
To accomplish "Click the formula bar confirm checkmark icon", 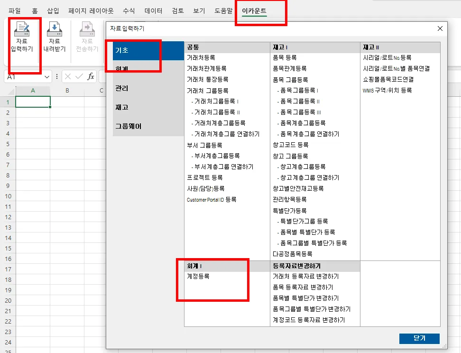I will point(79,76).
